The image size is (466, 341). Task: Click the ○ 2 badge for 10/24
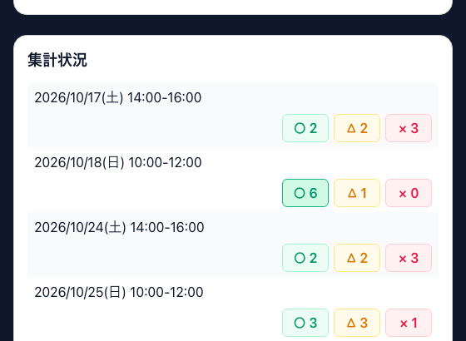pyautogui.click(x=305, y=258)
